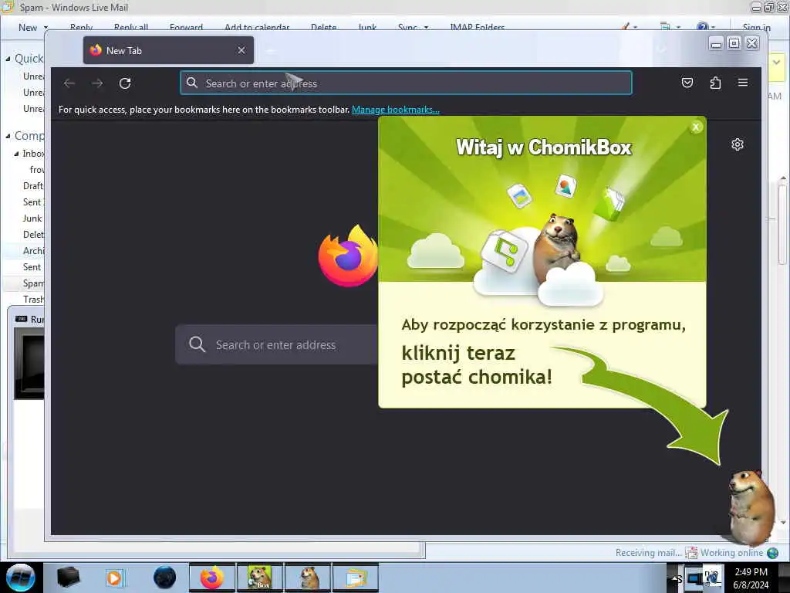Open the black box taskbar icon
790x593 pixels.
coord(68,578)
